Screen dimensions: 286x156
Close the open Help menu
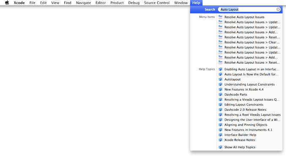(196, 3)
